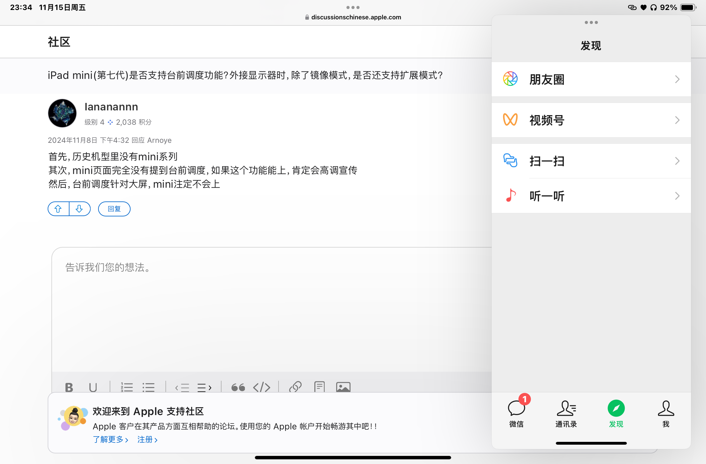706x464 pixels.
Task: Click the 回复 reply button
Action: click(114, 209)
